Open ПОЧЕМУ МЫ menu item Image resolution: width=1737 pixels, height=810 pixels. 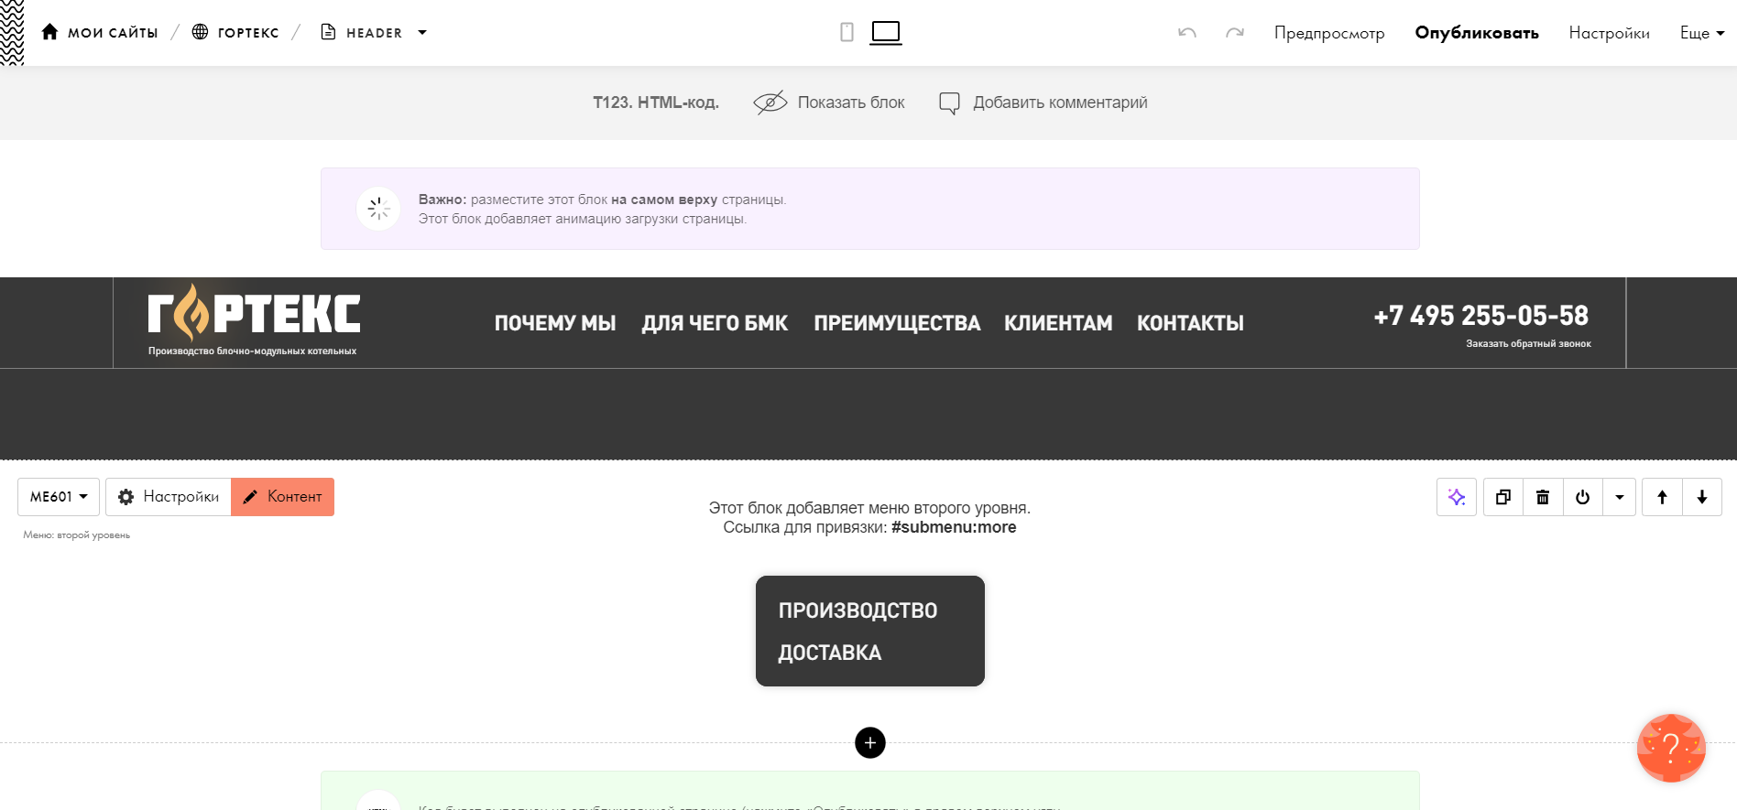(555, 323)
